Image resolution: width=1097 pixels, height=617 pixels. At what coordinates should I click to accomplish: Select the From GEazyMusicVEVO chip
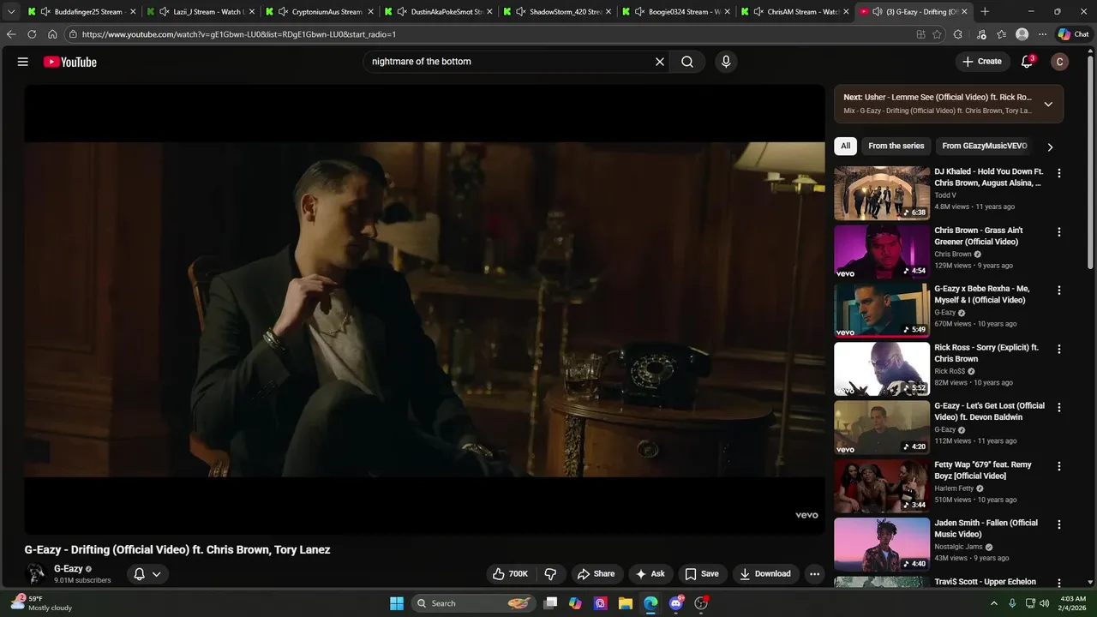(x=984, y=146)
